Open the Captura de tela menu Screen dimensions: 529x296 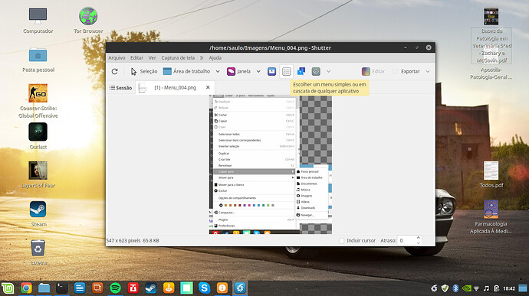click(178, 58)
